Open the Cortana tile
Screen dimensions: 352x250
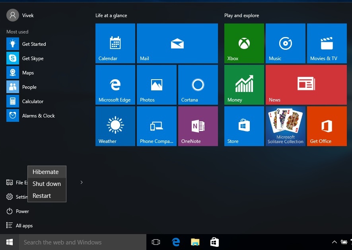click(x=198, y=85)
